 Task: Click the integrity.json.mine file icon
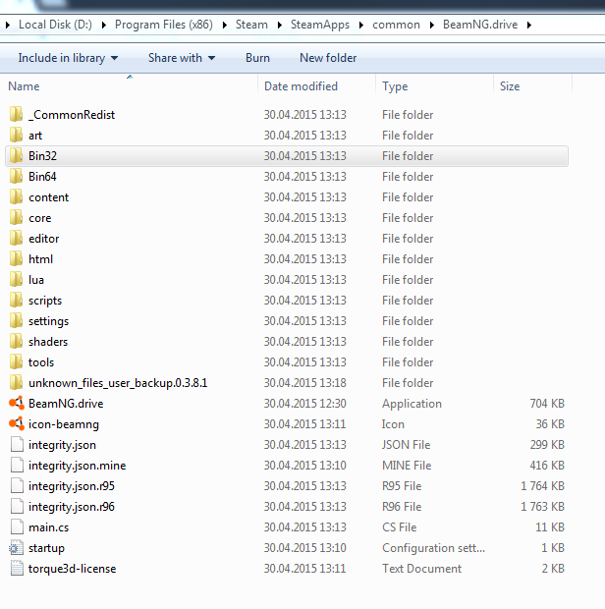(17, 465)
